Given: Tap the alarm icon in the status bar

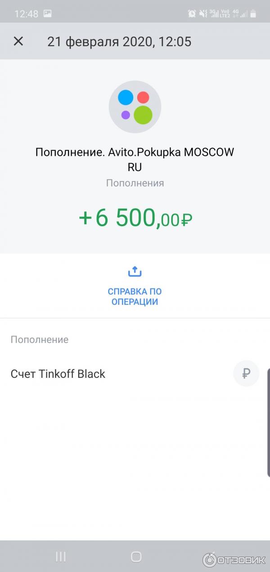Looking at the screenshot, I should (x=192, y=14).
